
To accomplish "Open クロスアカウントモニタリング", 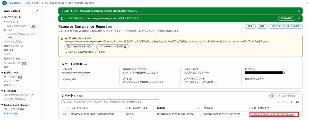I will point(19,95).
